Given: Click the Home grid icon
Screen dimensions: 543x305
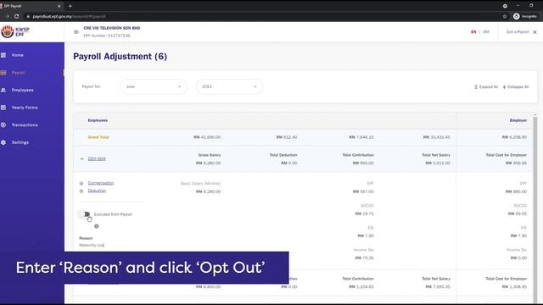Looking at the screenshot, I should coord(3,55).
